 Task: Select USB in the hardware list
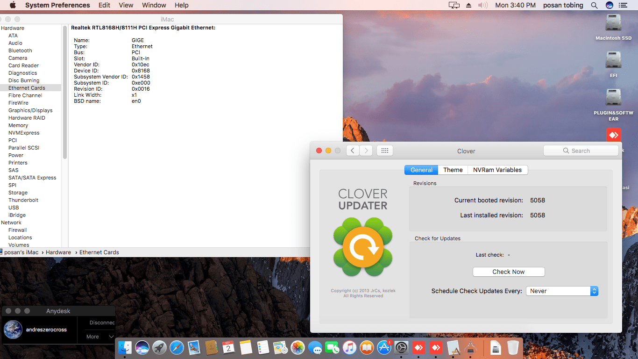14,208
